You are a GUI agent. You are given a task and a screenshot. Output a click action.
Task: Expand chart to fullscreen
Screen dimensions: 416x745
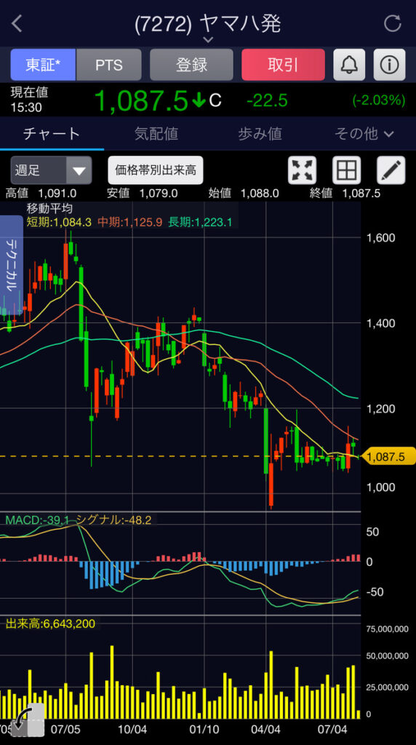coord(302,170)
